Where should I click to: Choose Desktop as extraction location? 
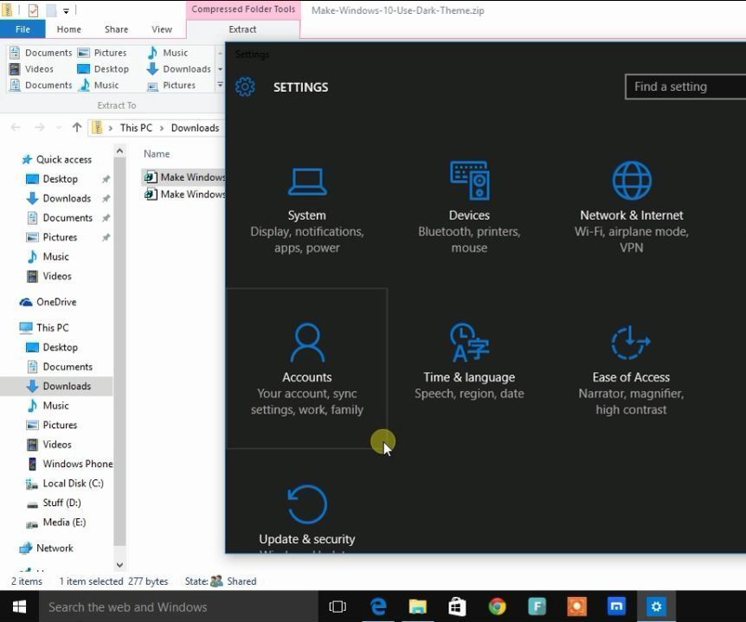[113, 68]
